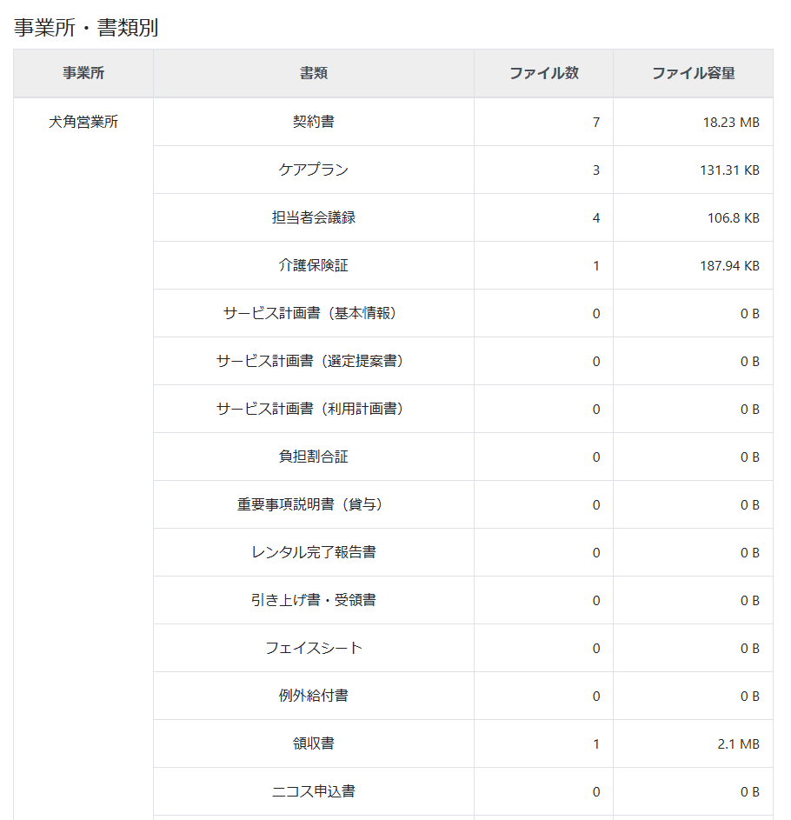Viewport: 791px width, 820px height.
Task: Open the 契約書 document row
Action: (313, 122)
